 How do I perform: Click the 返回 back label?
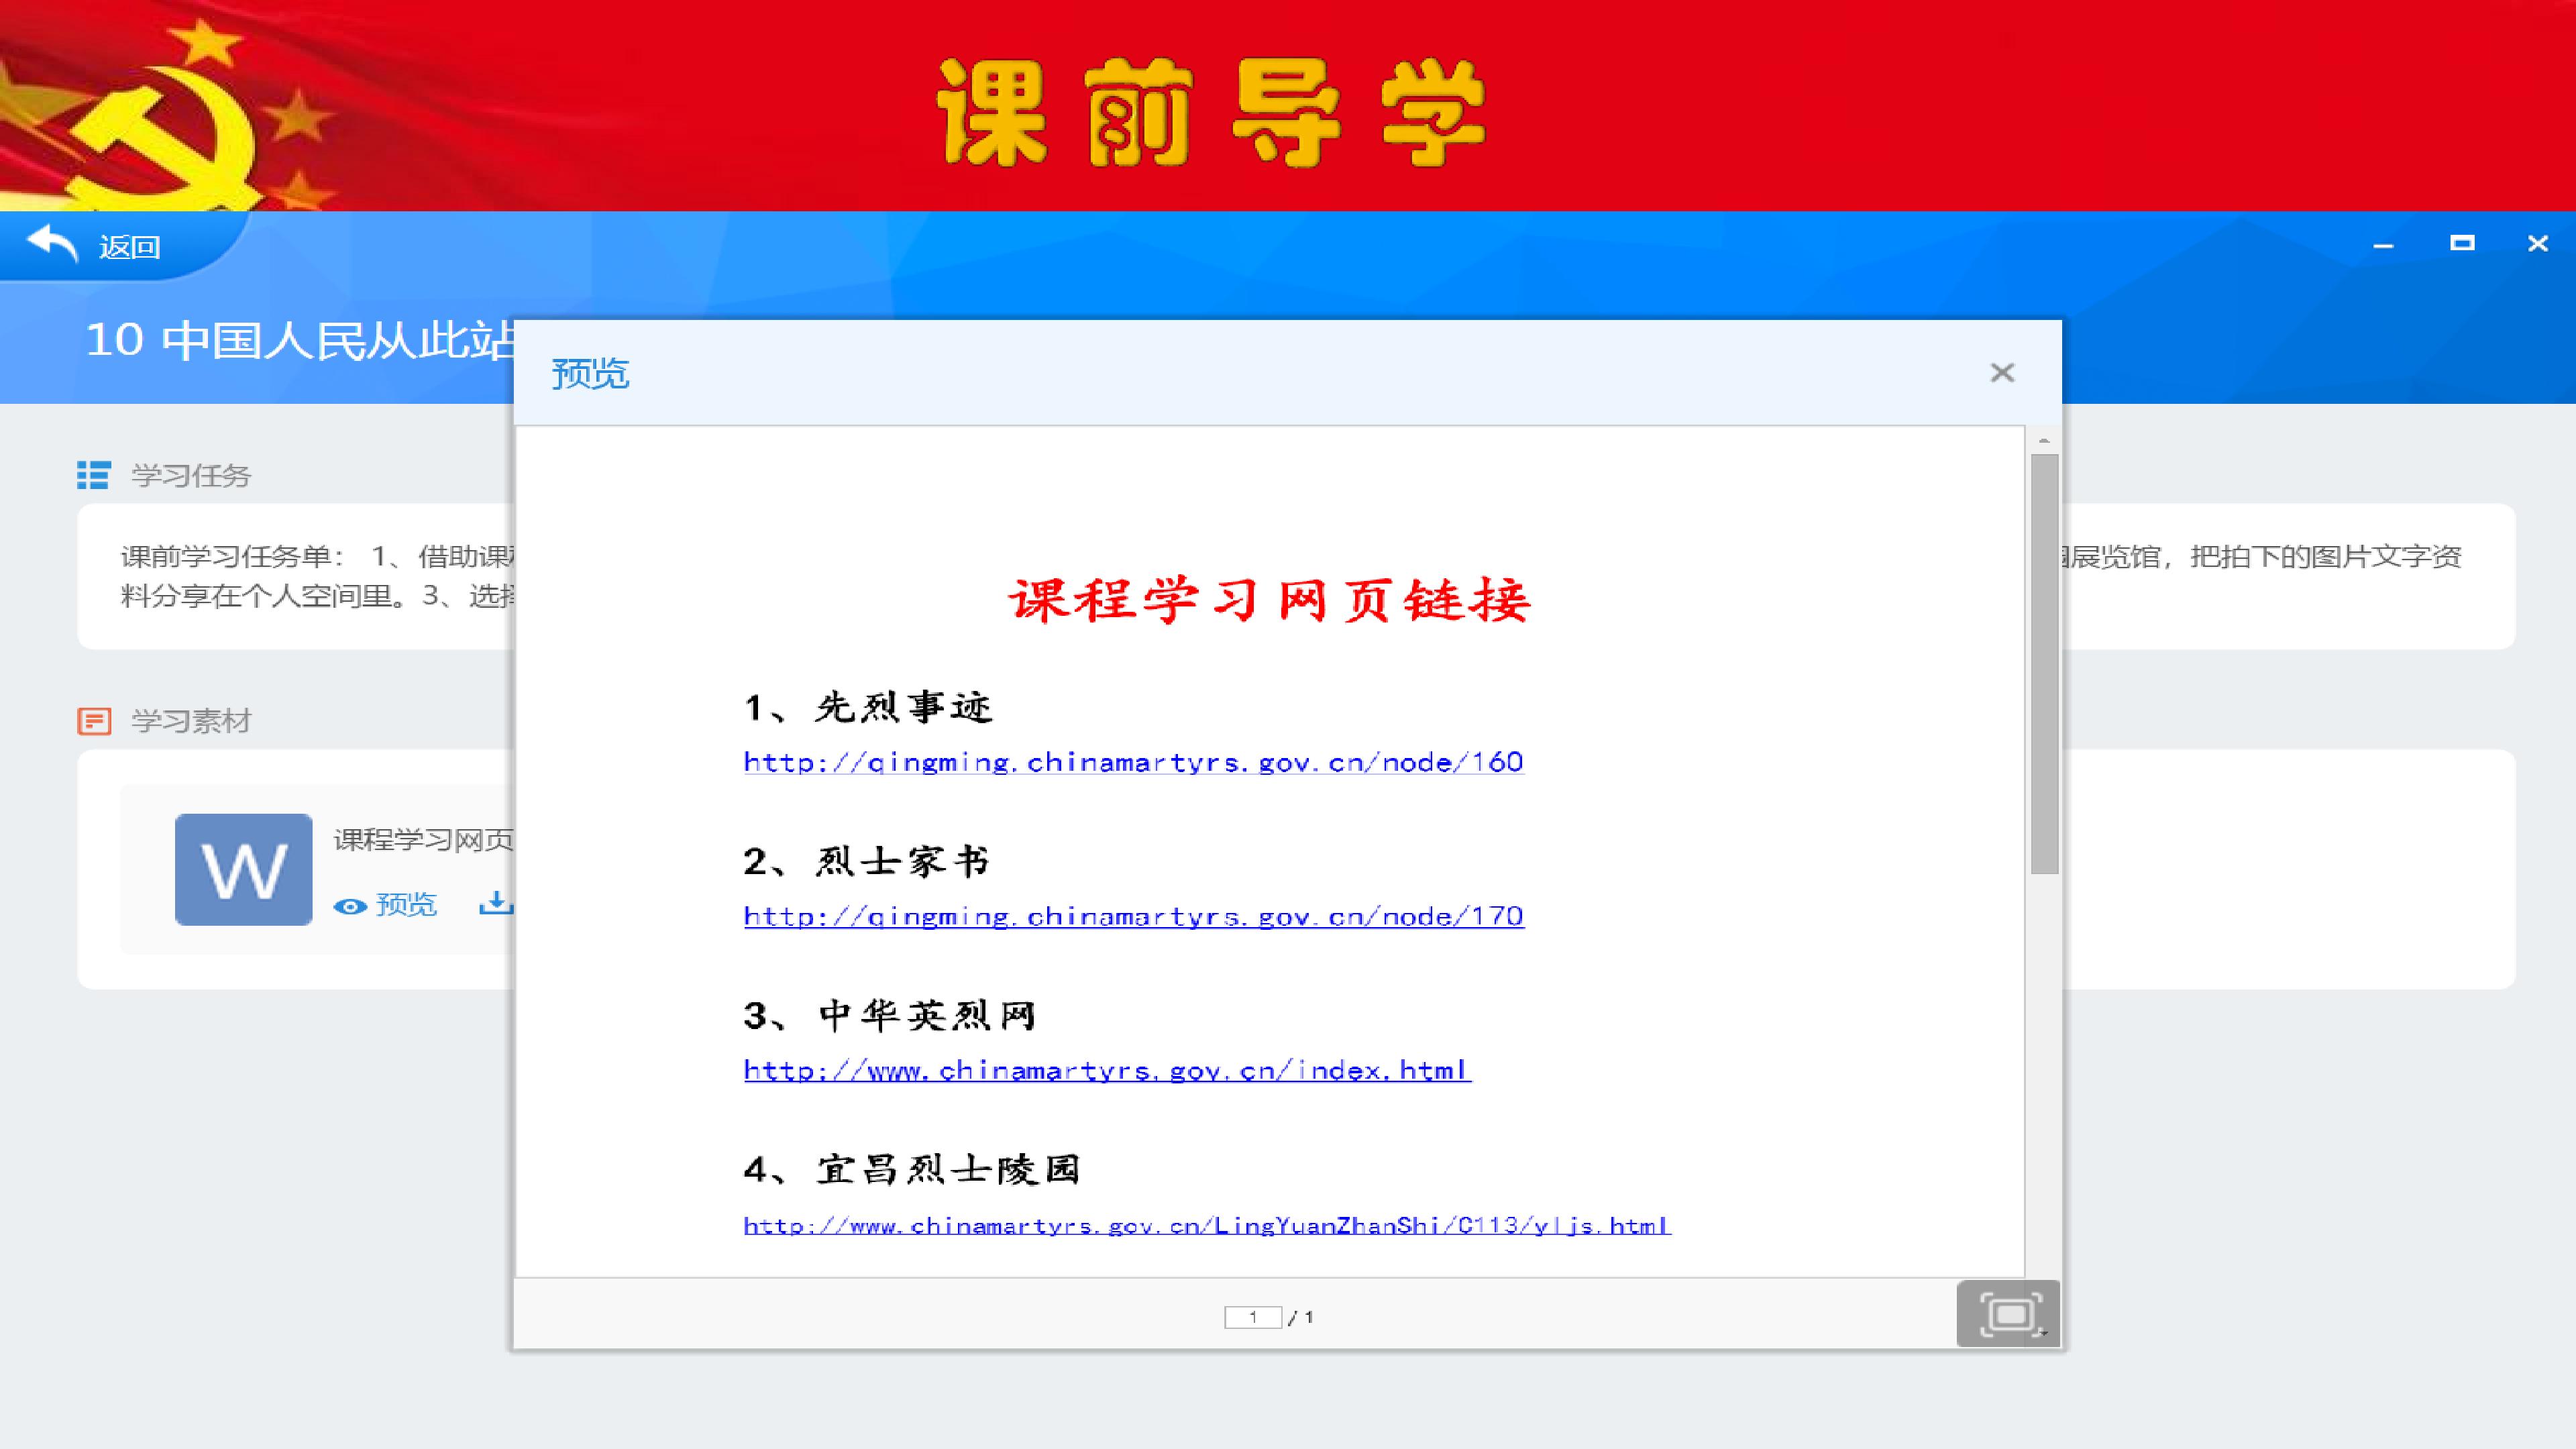[x=129, y=246]
